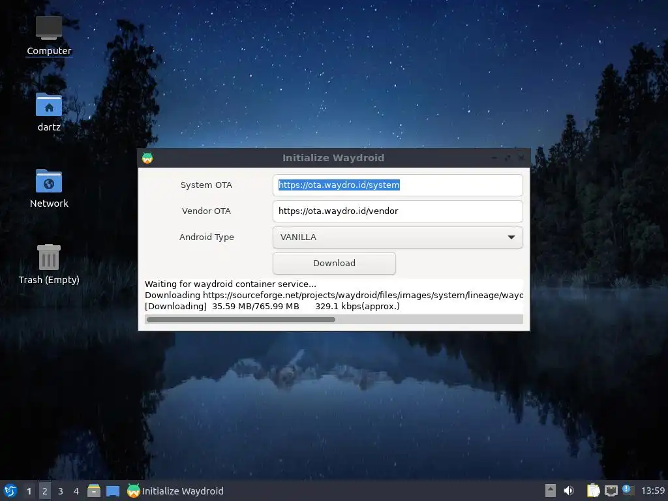This screenshot has height=501, width=668.
Task: Open the Network desktop icon
Action: (48, 189)
